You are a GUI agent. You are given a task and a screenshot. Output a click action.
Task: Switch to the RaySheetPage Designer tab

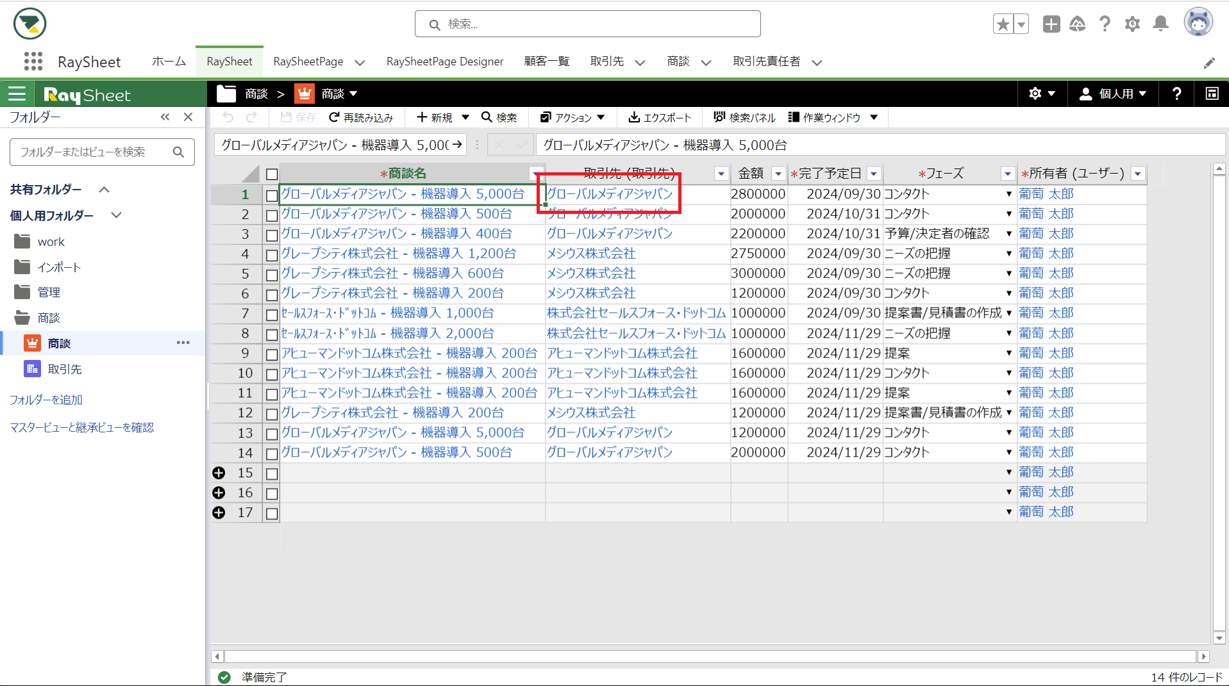[x=445, y=61]
